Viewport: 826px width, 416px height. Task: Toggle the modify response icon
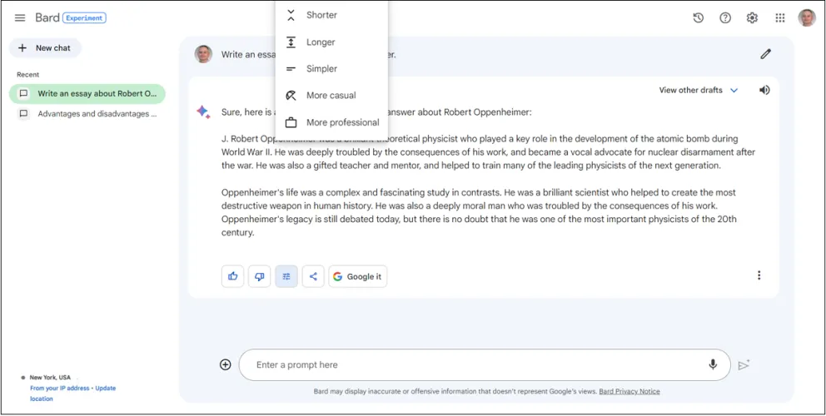(x=286, y=276)
